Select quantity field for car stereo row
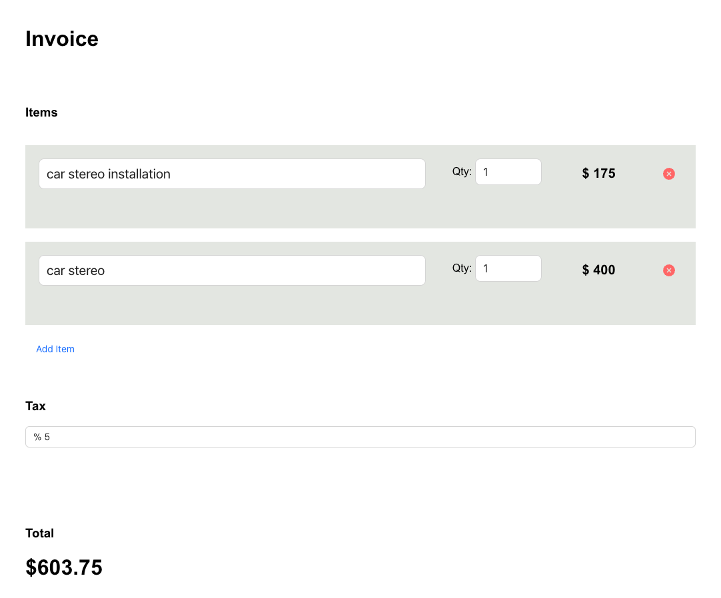Image resolution: width=721 pixels, height=598 pixels. [508, 268]
